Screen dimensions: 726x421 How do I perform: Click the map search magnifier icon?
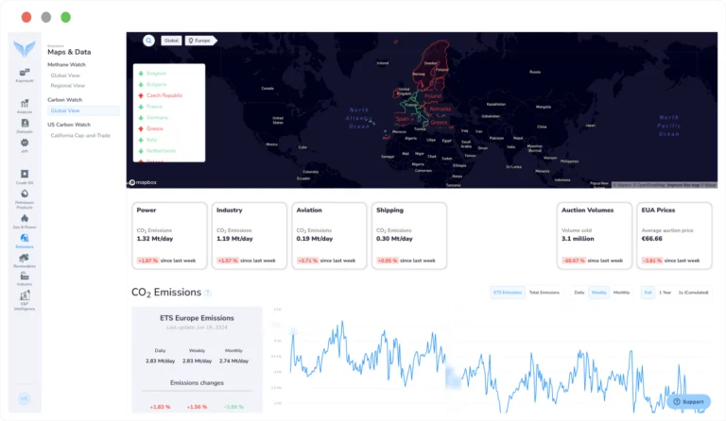click(149, 41)
